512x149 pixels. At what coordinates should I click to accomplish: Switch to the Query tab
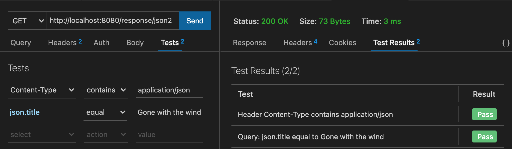point(21,43)
